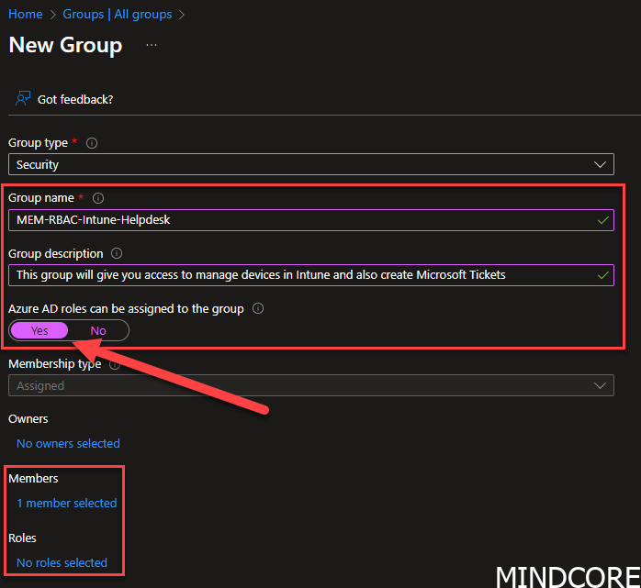This screenshot has width=641, height=588.
Task: Click the No owners selected link
Action: click(68, 443)
